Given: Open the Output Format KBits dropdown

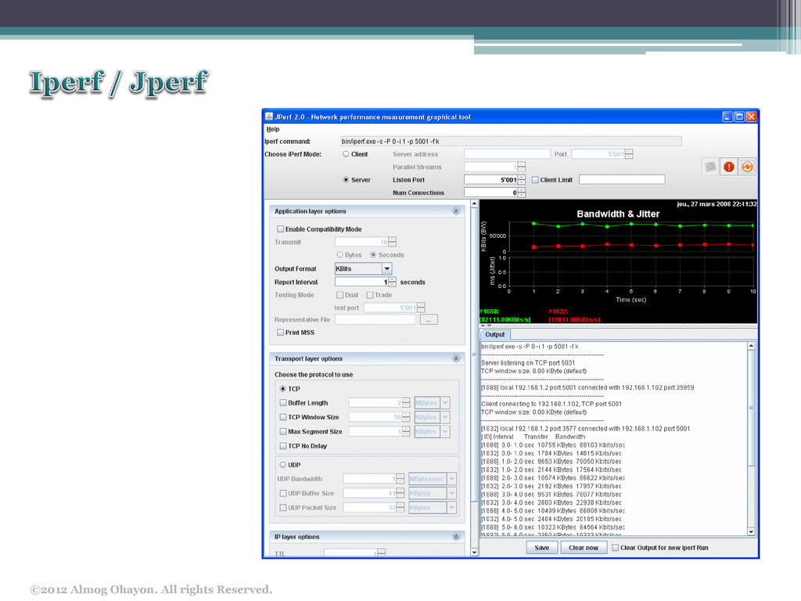Looking at the screenshot, I should [x=386, y=269].
